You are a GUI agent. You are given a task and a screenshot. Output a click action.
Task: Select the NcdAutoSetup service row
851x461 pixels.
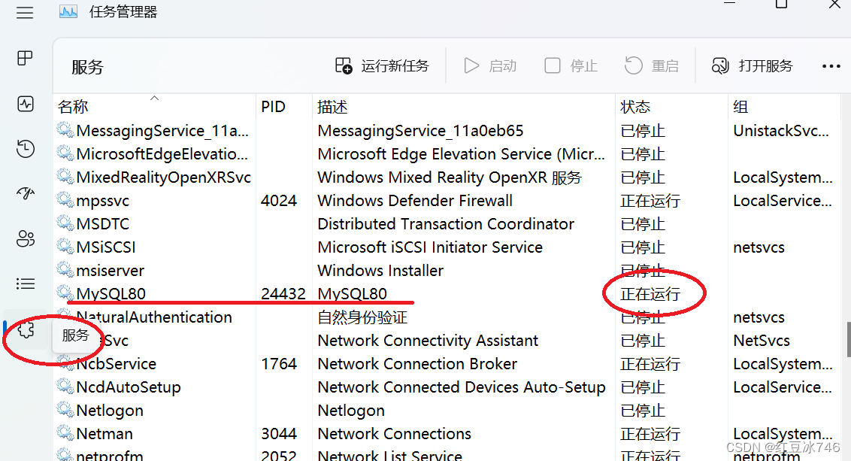click(446, 387)
